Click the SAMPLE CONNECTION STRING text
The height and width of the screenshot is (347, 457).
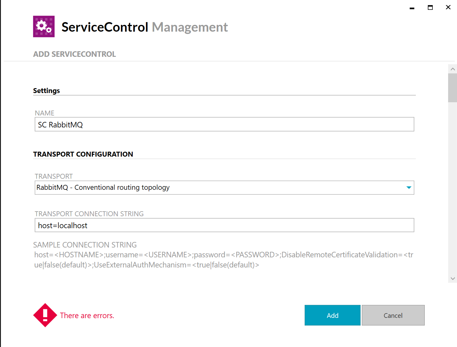tap(85, 245)
